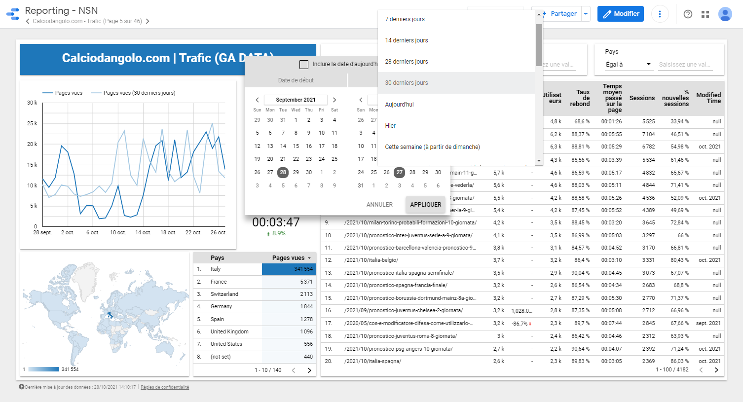The image size is (743, 402).
Task: Click the APPLIQUER button
Action: point(425,205)
